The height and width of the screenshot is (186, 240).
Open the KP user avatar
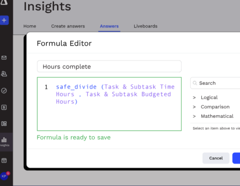(x=4, y=176)
